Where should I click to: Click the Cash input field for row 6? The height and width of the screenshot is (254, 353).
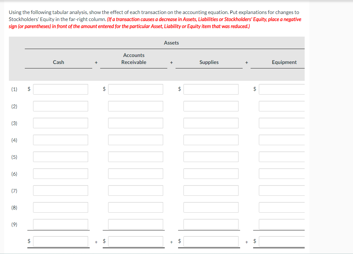point(60,173)
